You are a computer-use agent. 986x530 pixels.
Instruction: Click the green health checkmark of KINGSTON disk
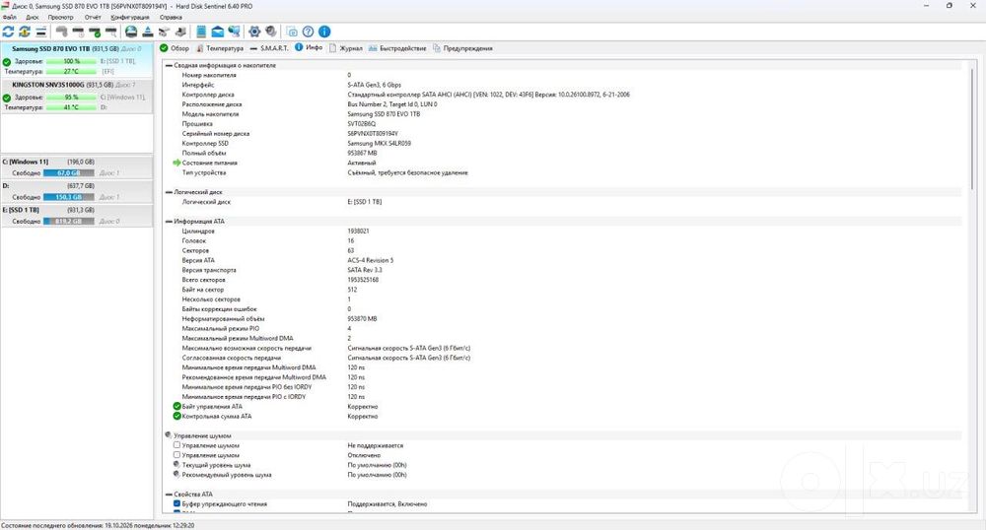(x=7, y=98)
